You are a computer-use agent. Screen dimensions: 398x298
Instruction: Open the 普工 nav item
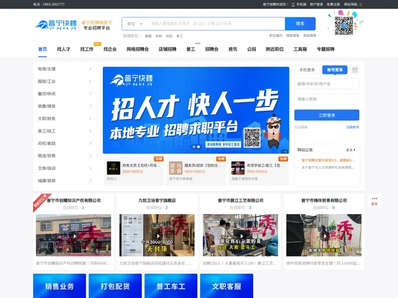[191, 49]
